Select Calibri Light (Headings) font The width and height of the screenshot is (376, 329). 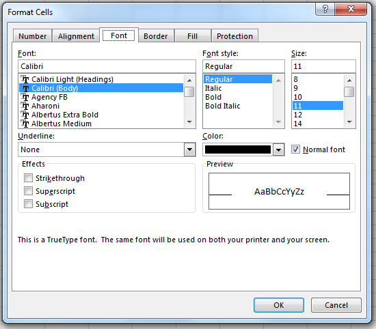point(101,79)
